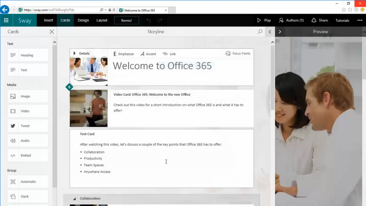Open the Layout tab
Viewport: 366px width, 206px height.
pyautogui.click(x=102, y=20)
